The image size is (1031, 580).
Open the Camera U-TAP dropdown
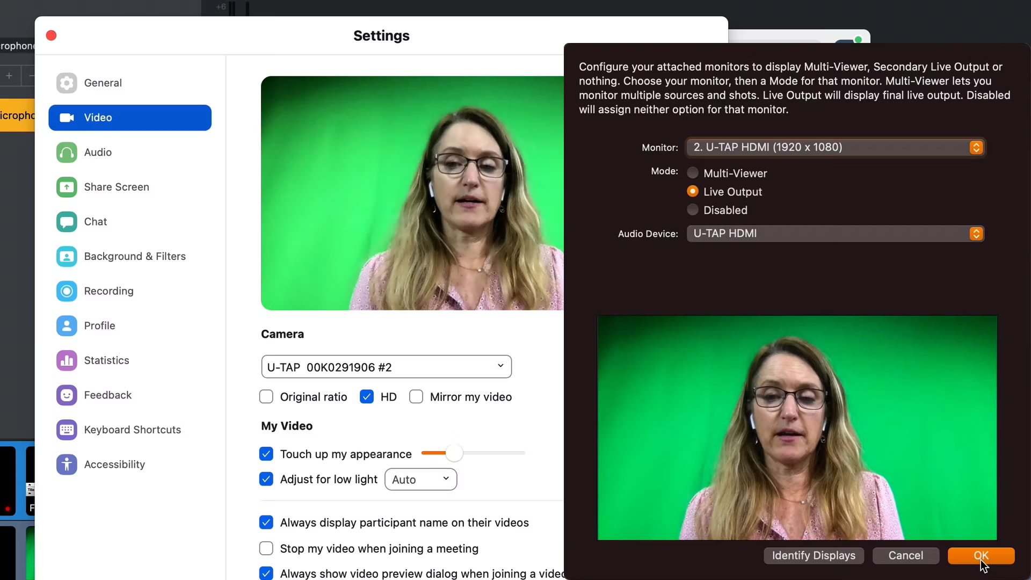click(387, 367)
